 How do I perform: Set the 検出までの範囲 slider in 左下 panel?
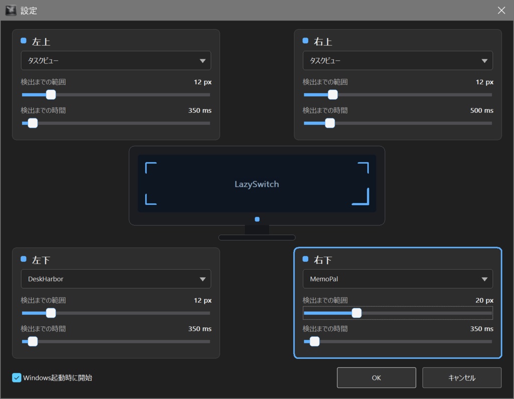coord(116,313)
